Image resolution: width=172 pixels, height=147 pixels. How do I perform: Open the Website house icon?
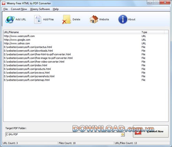point(94,19)
